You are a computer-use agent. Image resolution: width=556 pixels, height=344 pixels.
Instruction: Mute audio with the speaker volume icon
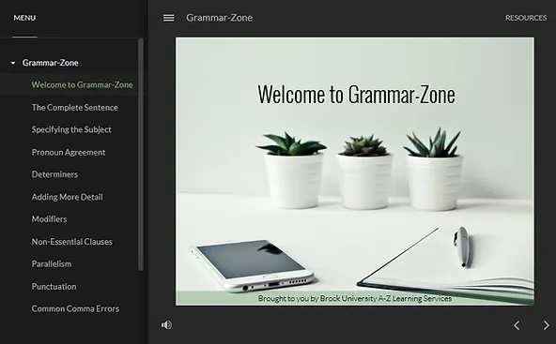coord(166,325)
